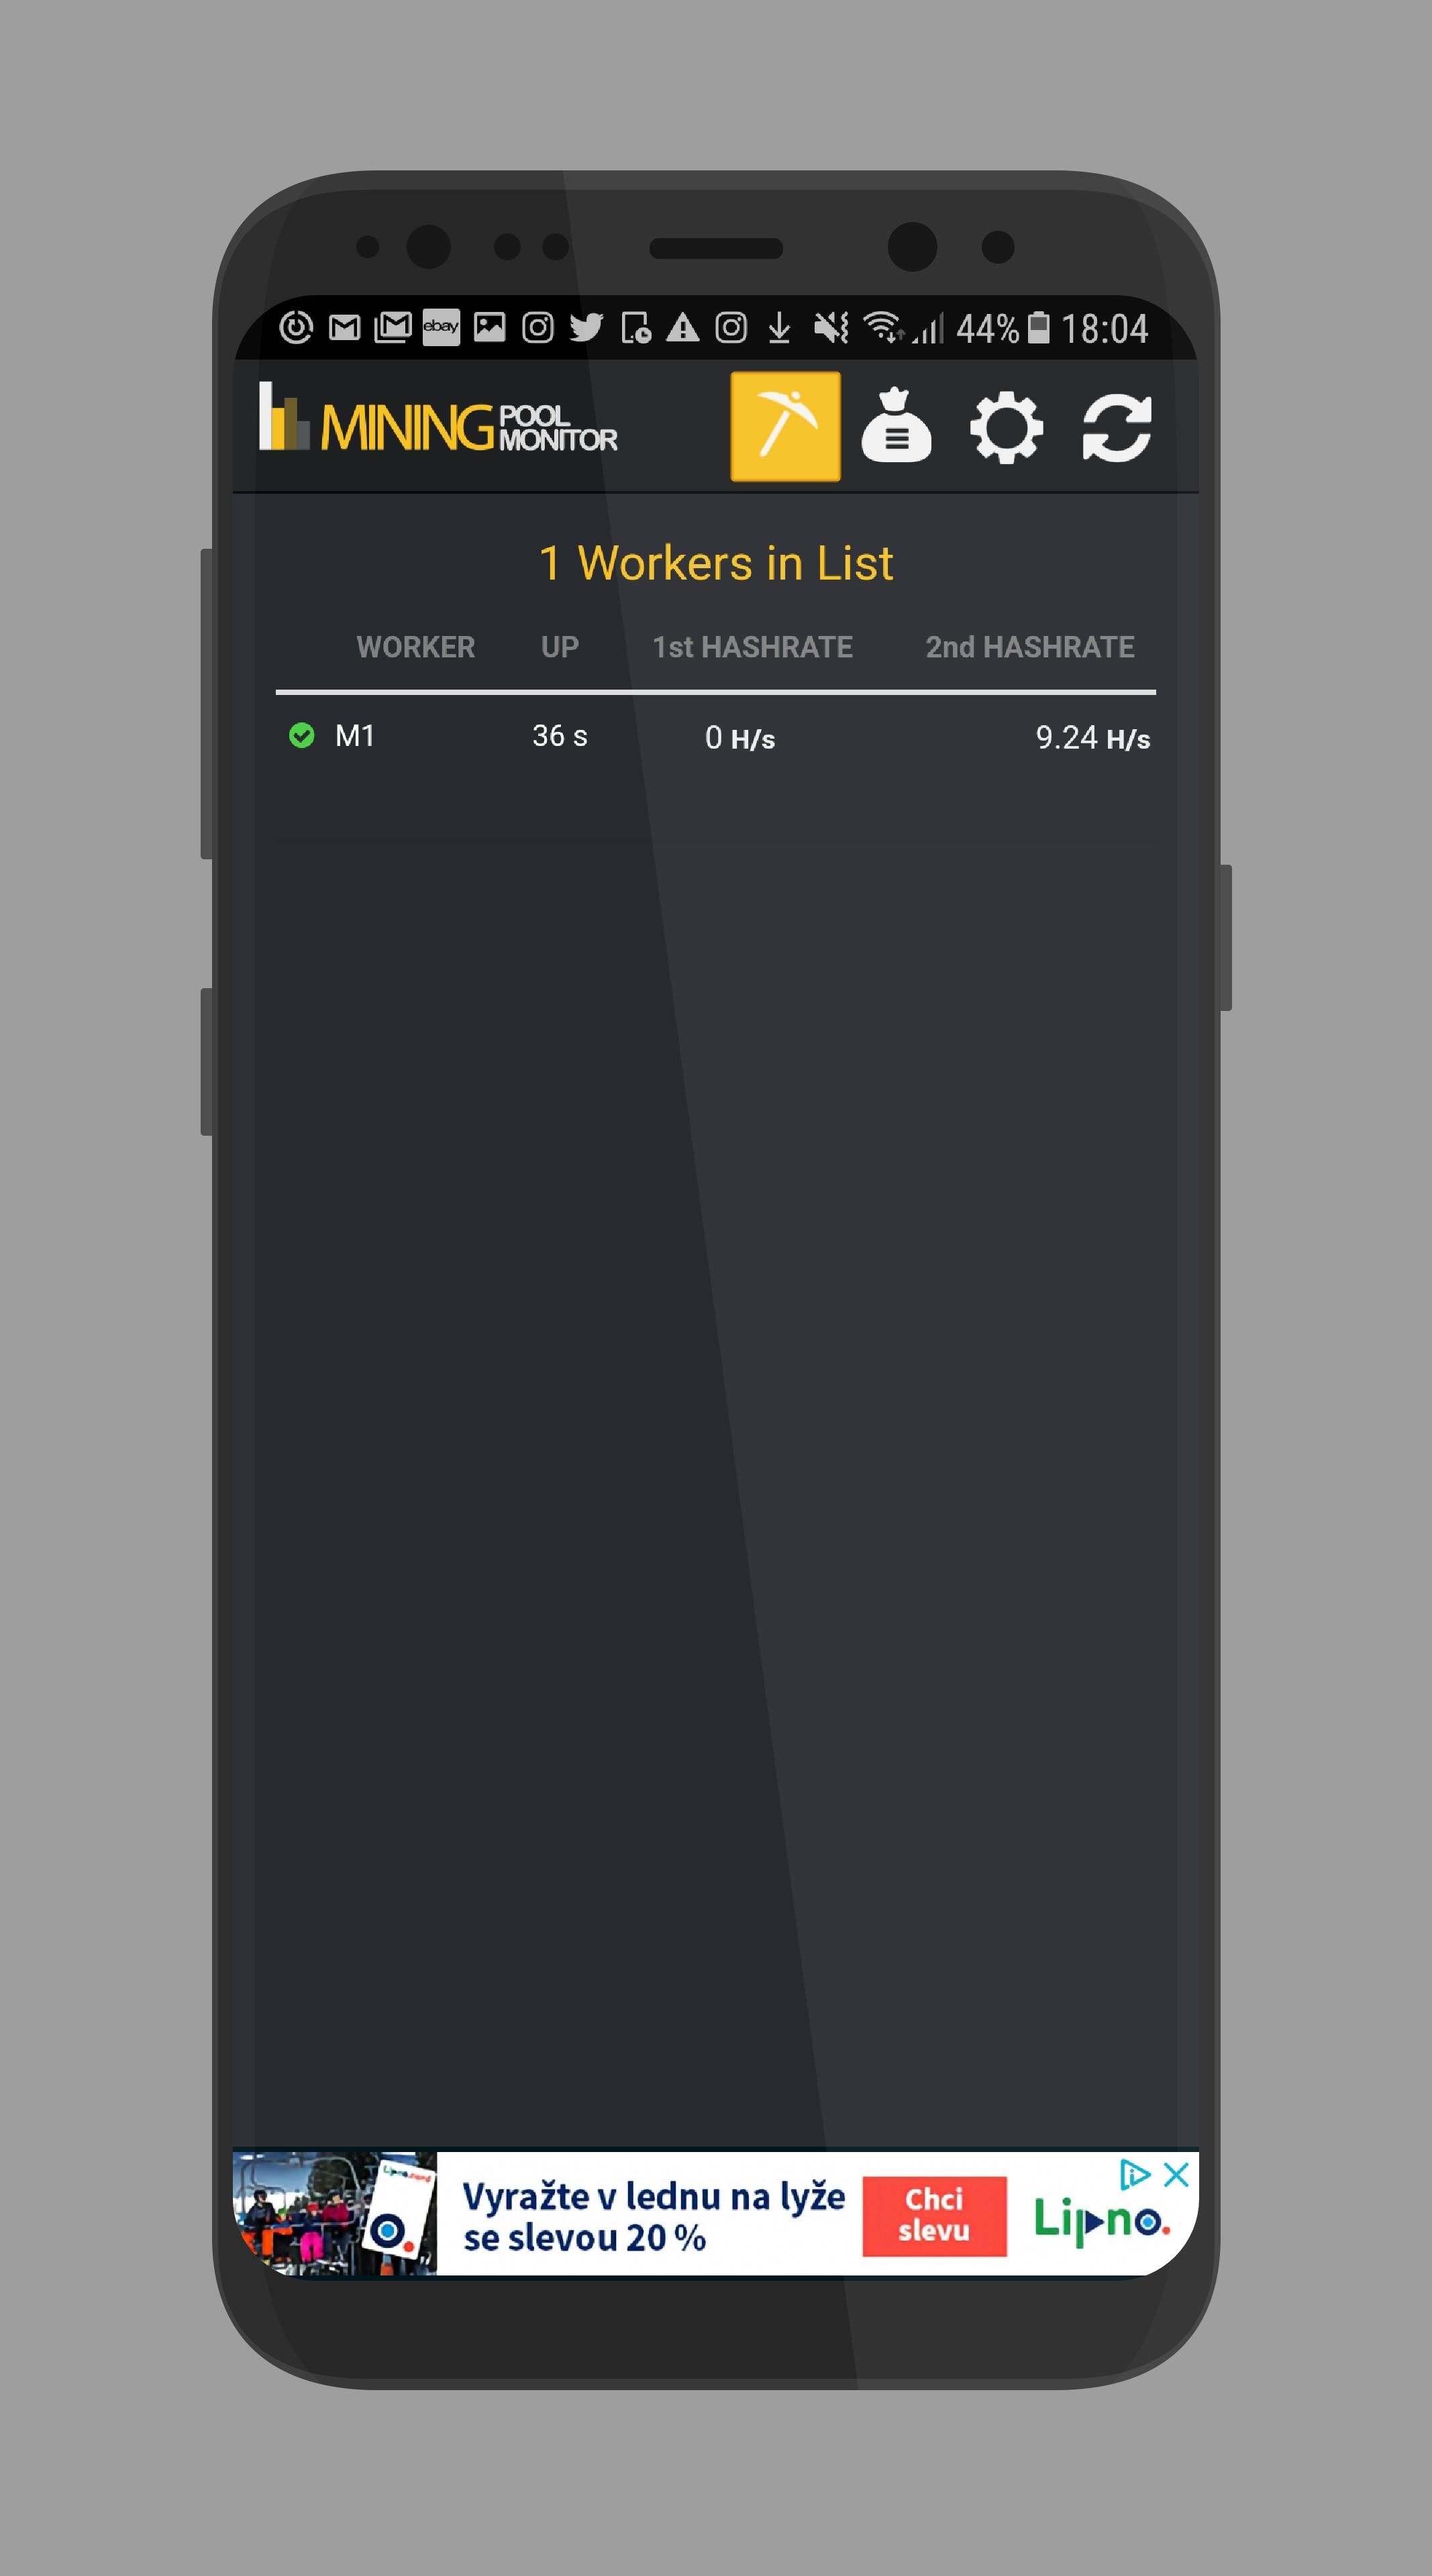This screenshot has width=1432, height=2576.
Task: Tap the green status check for M1
Action: (301, 736)
